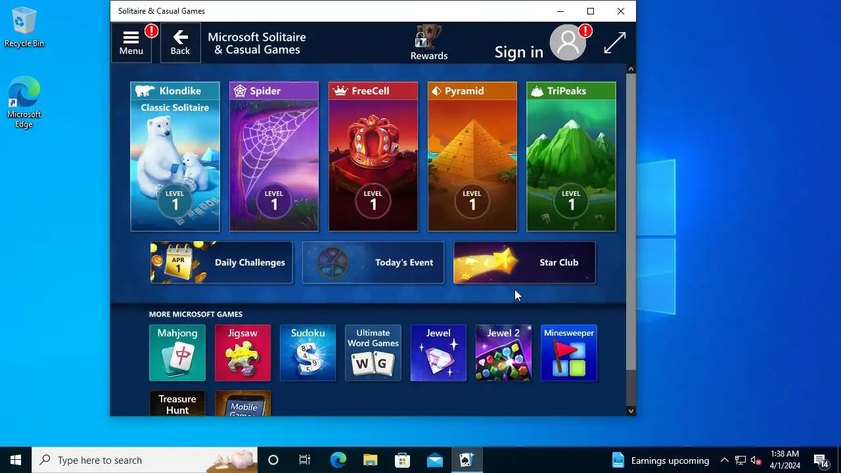Open Mail app from taskbar
841x473 pixels.
[x=434, y=460]
